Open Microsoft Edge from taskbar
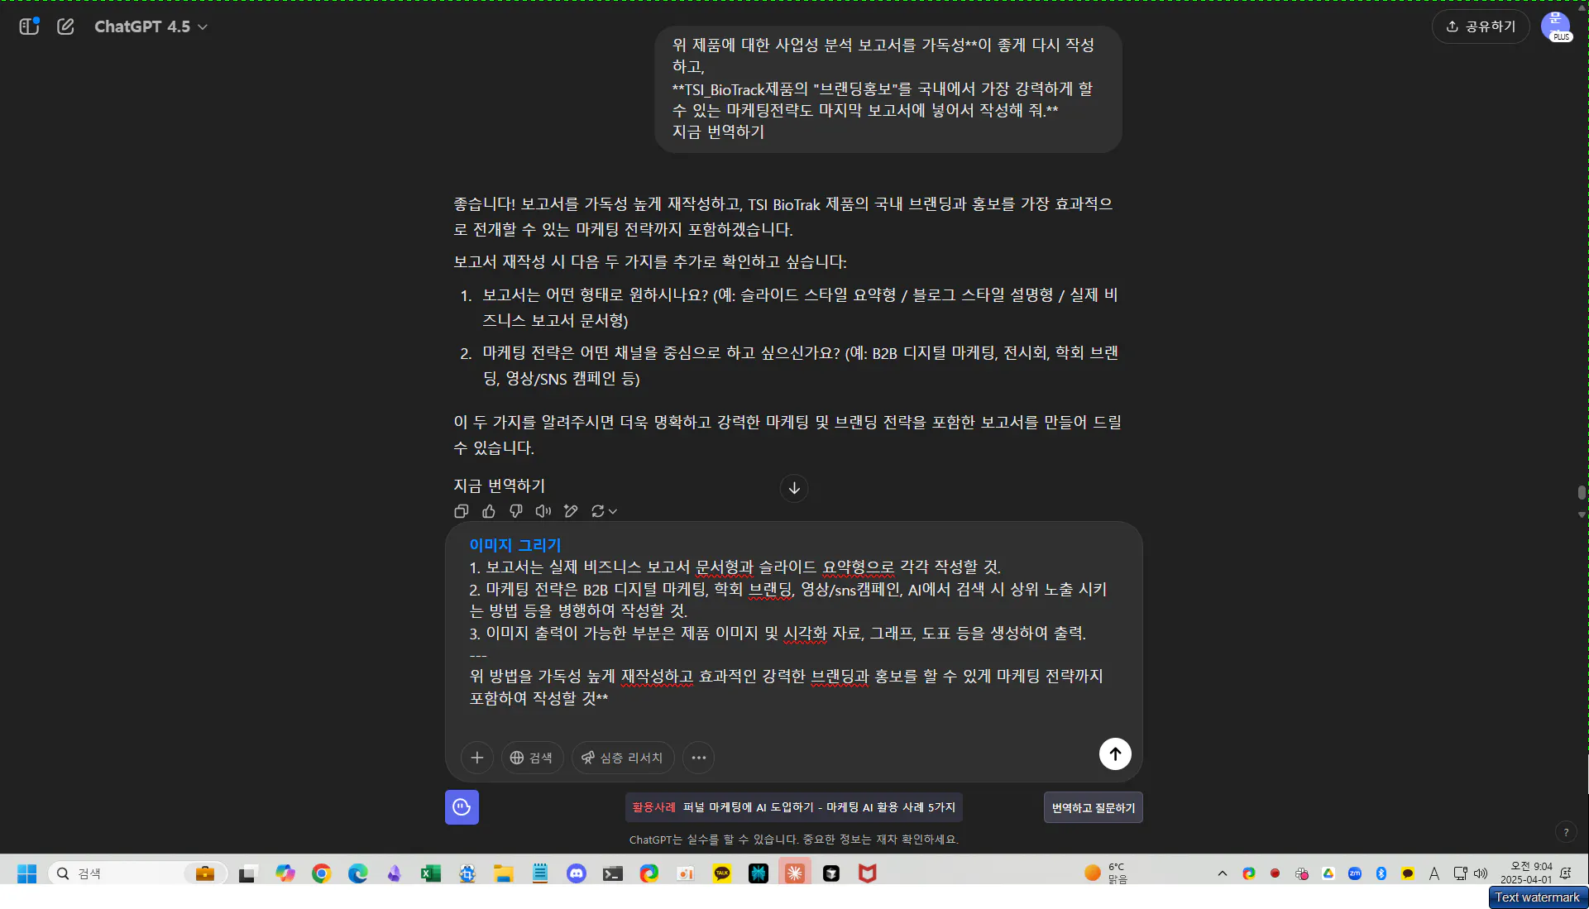This screenshot has width=1589, height=909. pos(358,873)
